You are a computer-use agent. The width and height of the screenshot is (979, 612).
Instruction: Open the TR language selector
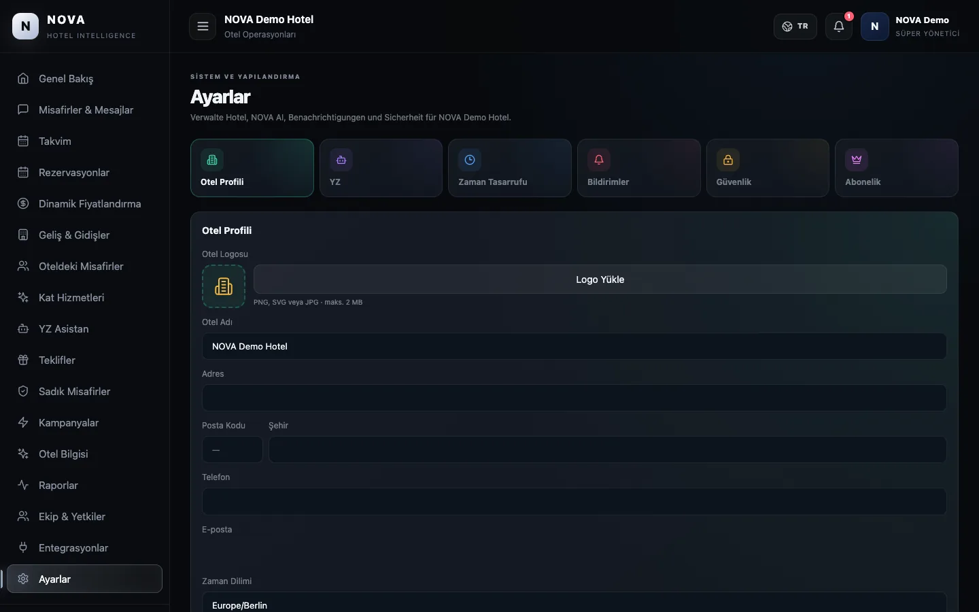tap(795, 27)
